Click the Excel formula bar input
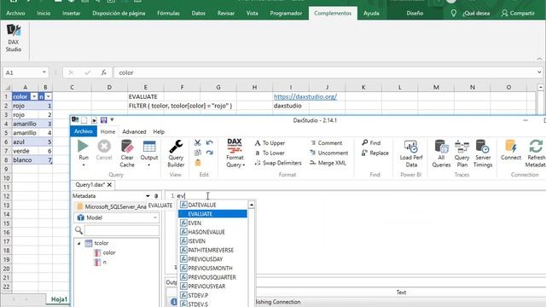 (x=324, y=72)
